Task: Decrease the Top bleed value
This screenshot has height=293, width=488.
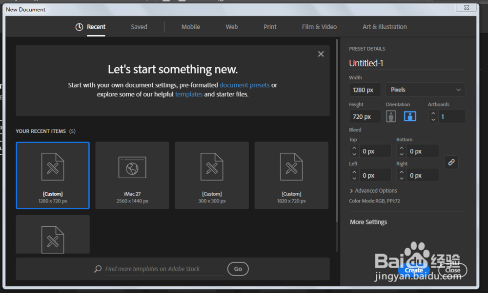Action: 354,154
